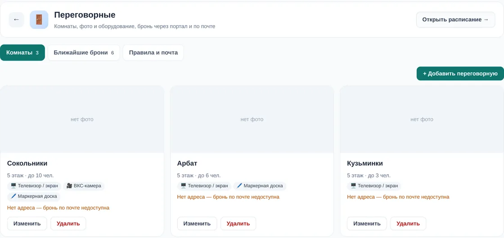Image resolution: width=504 pixels, height=238 pixels.
Task: Click the Сокольники photo placeholder
Action: point(82,119)
